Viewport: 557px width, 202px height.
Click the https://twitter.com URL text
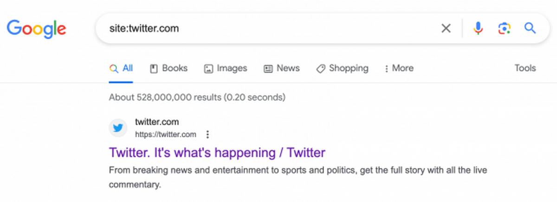click(165, 135)
